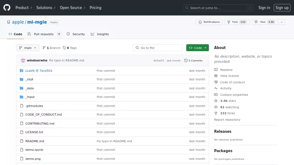Click the windsorwho avatar icon
This screenshot has width=294, height=165.
pyautogui.click(x=23, y=60)
